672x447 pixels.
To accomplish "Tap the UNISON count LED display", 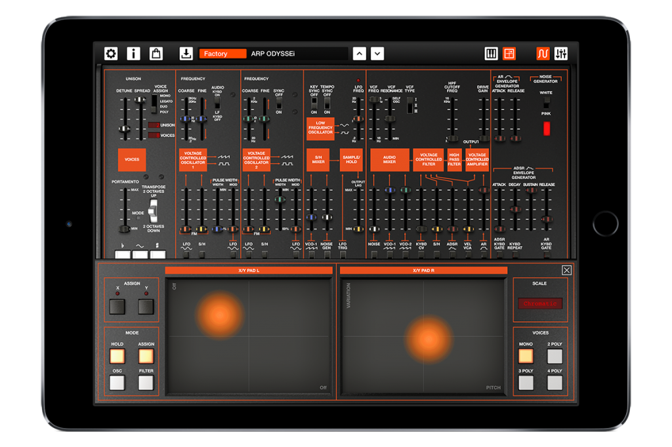I will click(154, 125).
